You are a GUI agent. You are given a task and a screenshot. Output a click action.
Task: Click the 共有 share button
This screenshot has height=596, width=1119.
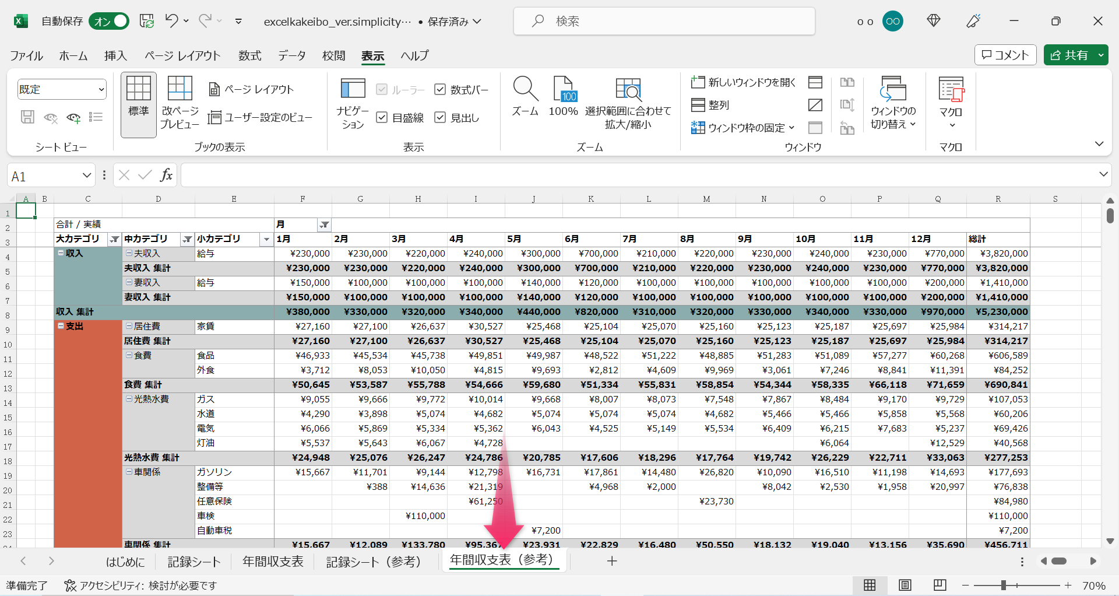(1069, 55)
